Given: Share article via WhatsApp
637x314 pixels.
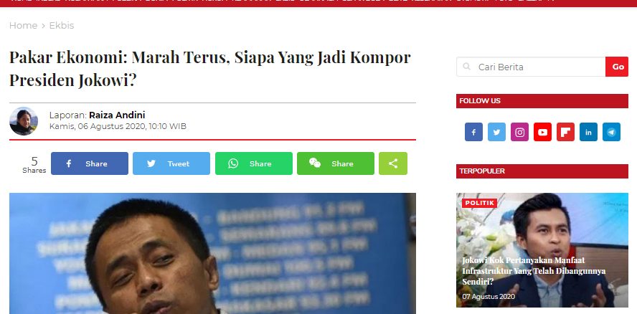Looking at the screenshot, I should [253, 163].
